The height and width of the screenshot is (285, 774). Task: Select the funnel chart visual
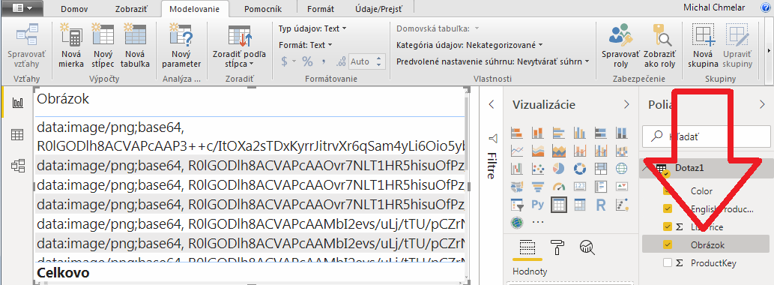pos(537,187)
